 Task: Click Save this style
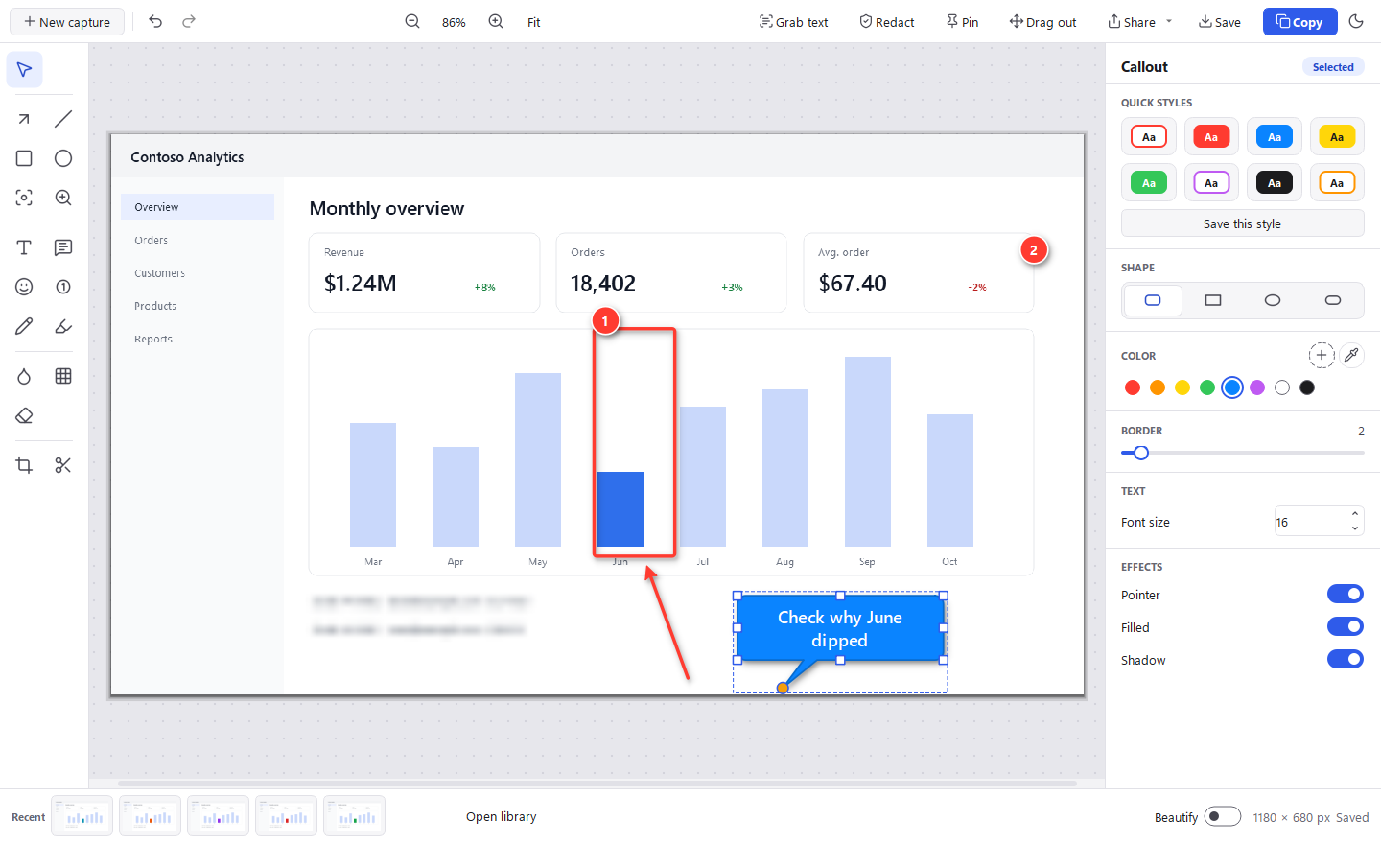click(x=1242, y=223)
